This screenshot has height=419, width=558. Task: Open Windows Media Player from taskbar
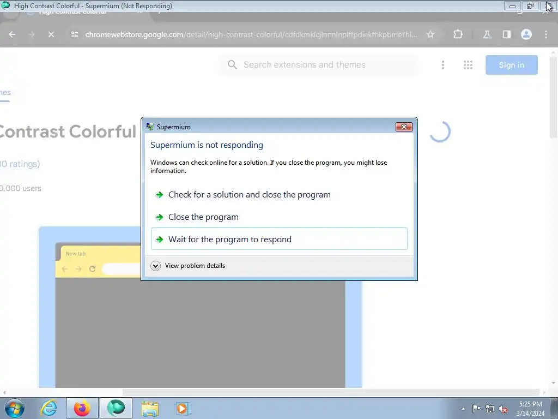(183, 408)
